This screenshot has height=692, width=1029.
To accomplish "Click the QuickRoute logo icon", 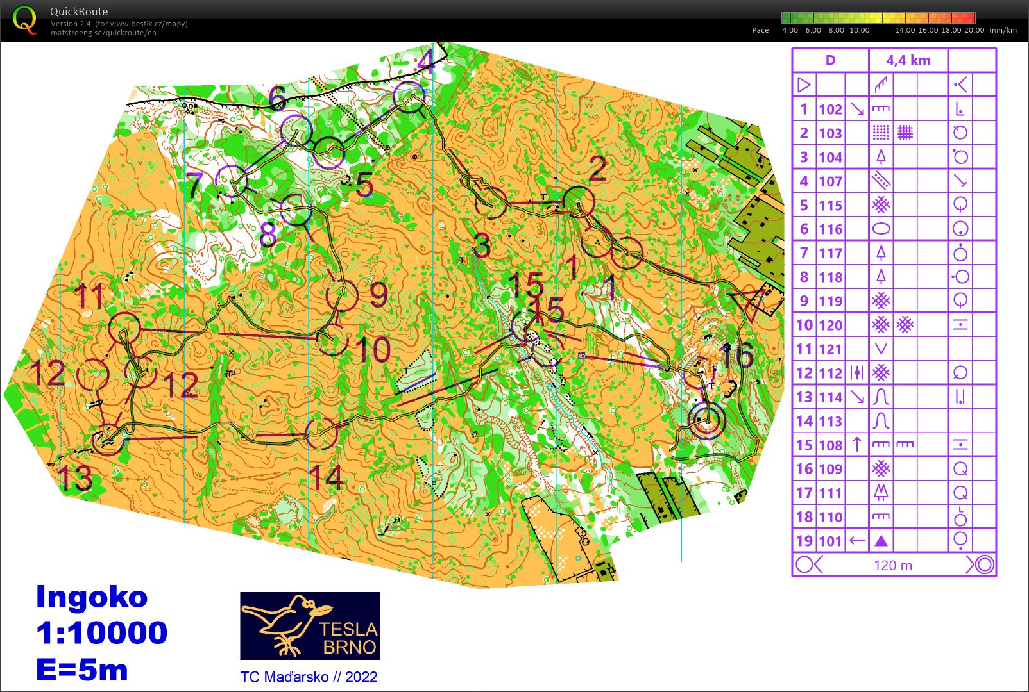I will (x=24, y=20).
